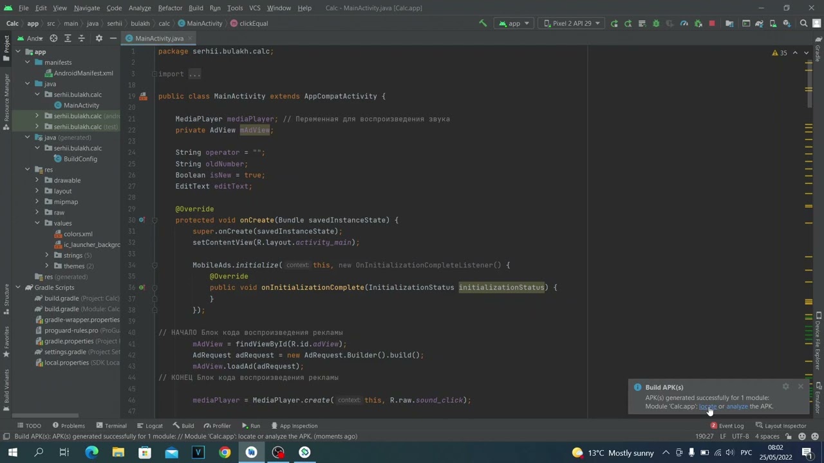Image resolution: width=824 pixels, height=463 pixels.
Task: Open the Logcat tool window
Action: (149, 426)
